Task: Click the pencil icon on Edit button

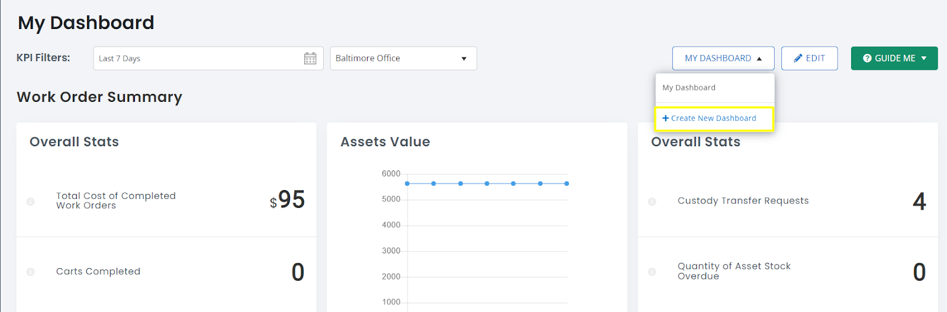Action: tap(798, 58)
